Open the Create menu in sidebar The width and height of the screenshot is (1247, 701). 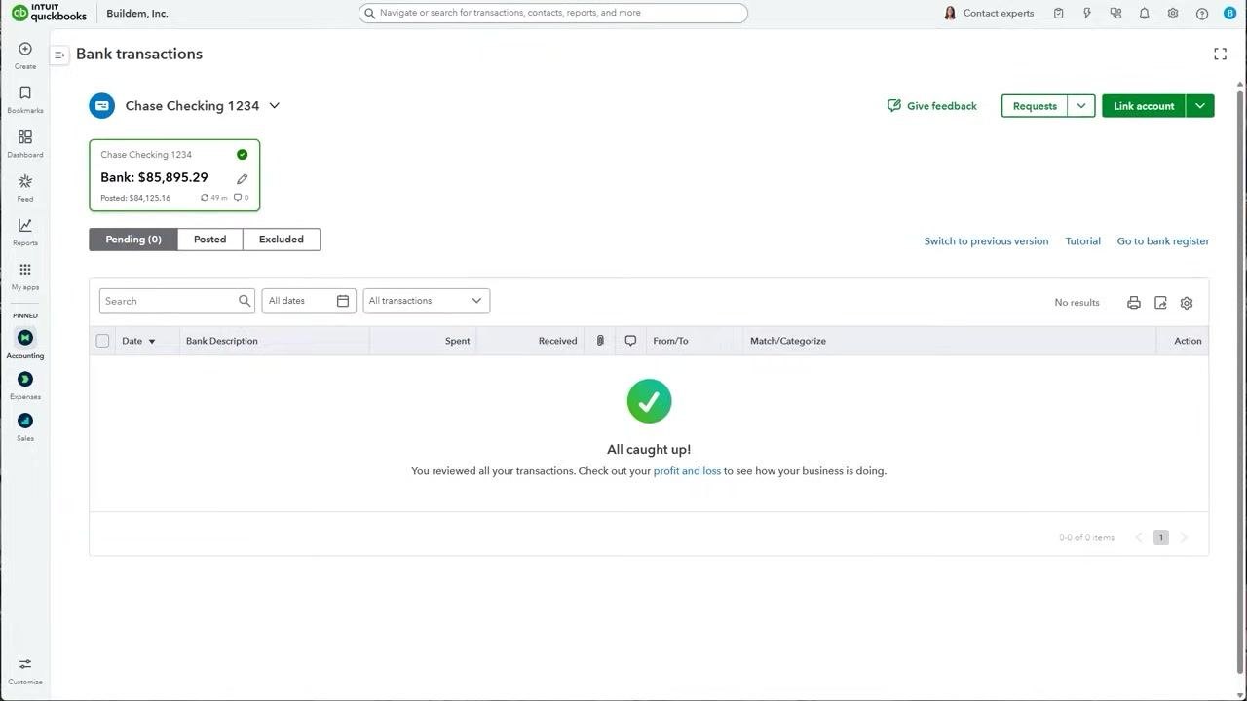tap(25, 55)
